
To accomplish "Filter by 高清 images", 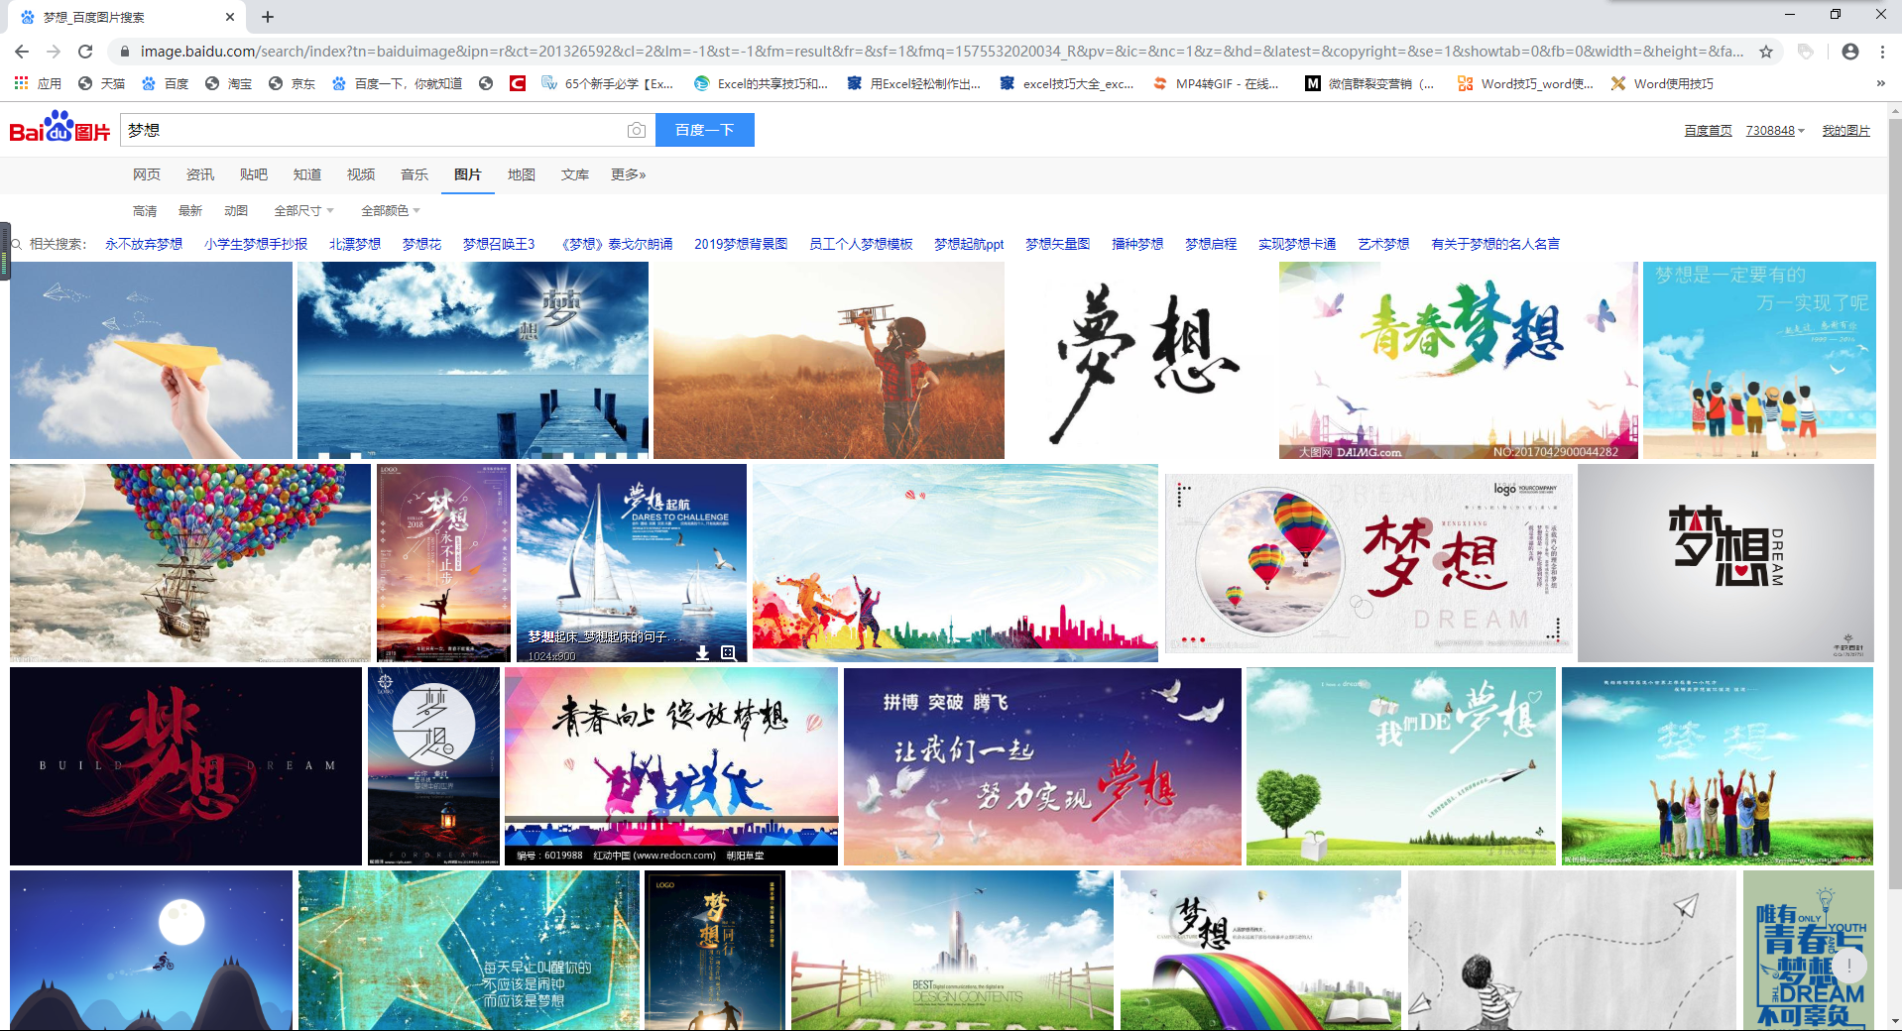I will pos(145,211).
